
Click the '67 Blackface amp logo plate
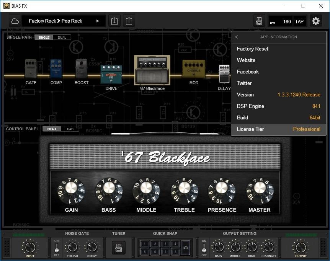(x=165, y=157)
